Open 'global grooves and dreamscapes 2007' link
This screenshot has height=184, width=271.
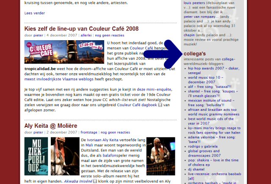click(204, 153)
